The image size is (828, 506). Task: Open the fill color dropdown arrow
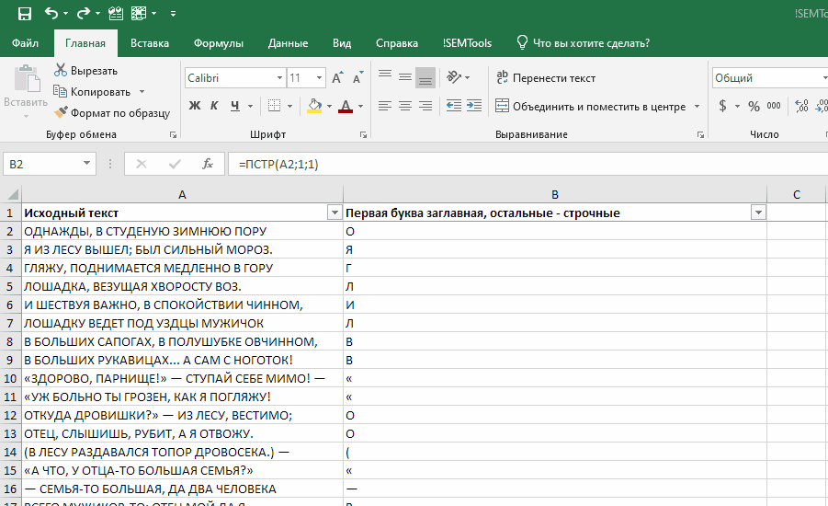click(330, 107)
